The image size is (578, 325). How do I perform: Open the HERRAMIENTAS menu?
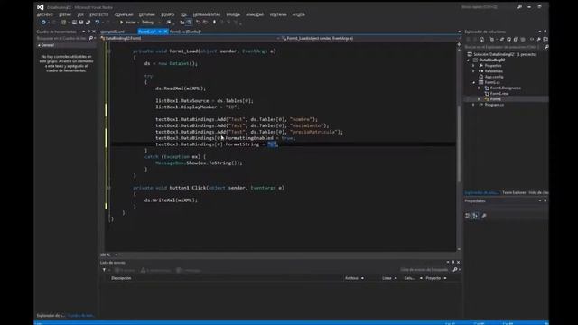pos(207,14)
